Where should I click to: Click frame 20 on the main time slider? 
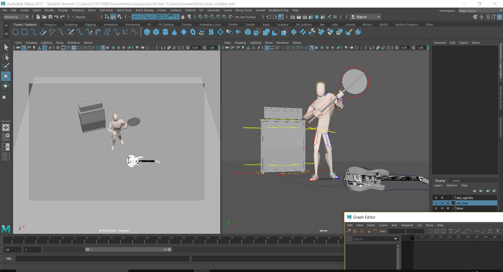tap(123, 239)
